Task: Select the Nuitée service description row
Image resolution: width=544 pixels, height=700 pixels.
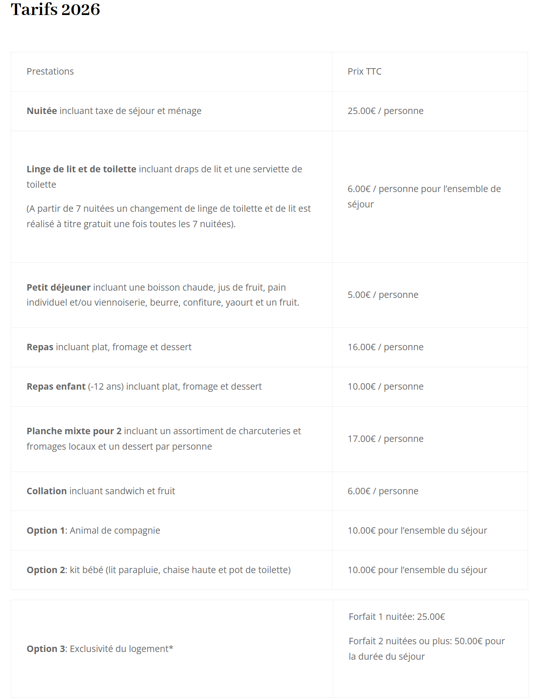Action: 114,111
